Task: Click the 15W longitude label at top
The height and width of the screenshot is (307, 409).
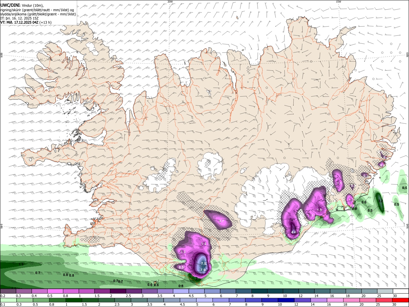Action: [338, 2]
